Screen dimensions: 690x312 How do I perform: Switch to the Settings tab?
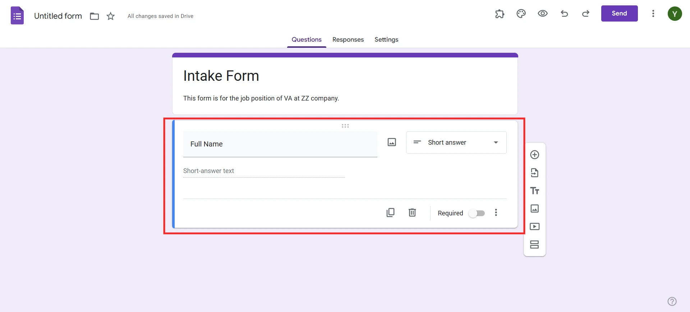[386, 39]
